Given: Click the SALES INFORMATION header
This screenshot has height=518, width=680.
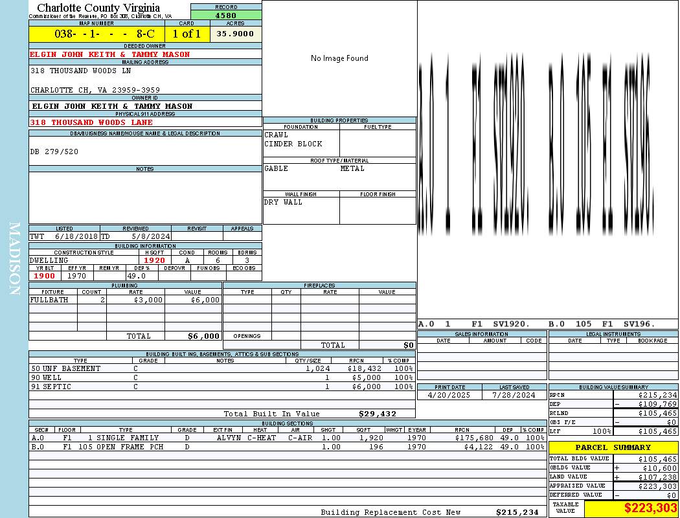Looking at the screenshot, I should pos(481,333).
